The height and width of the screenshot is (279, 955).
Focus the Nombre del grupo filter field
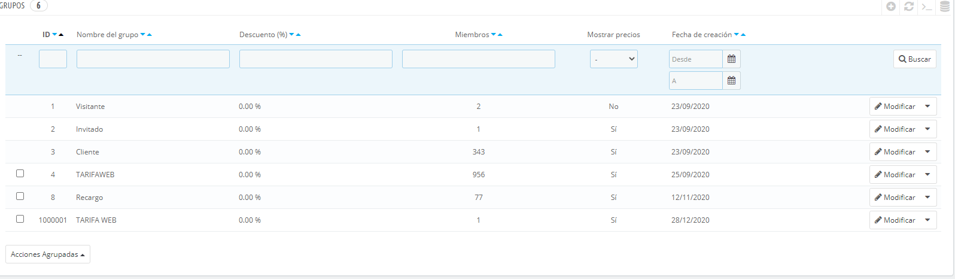click(x=153, y=59)
